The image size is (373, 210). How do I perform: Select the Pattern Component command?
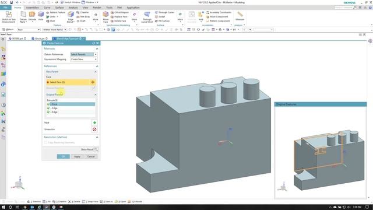pos(218,21)
